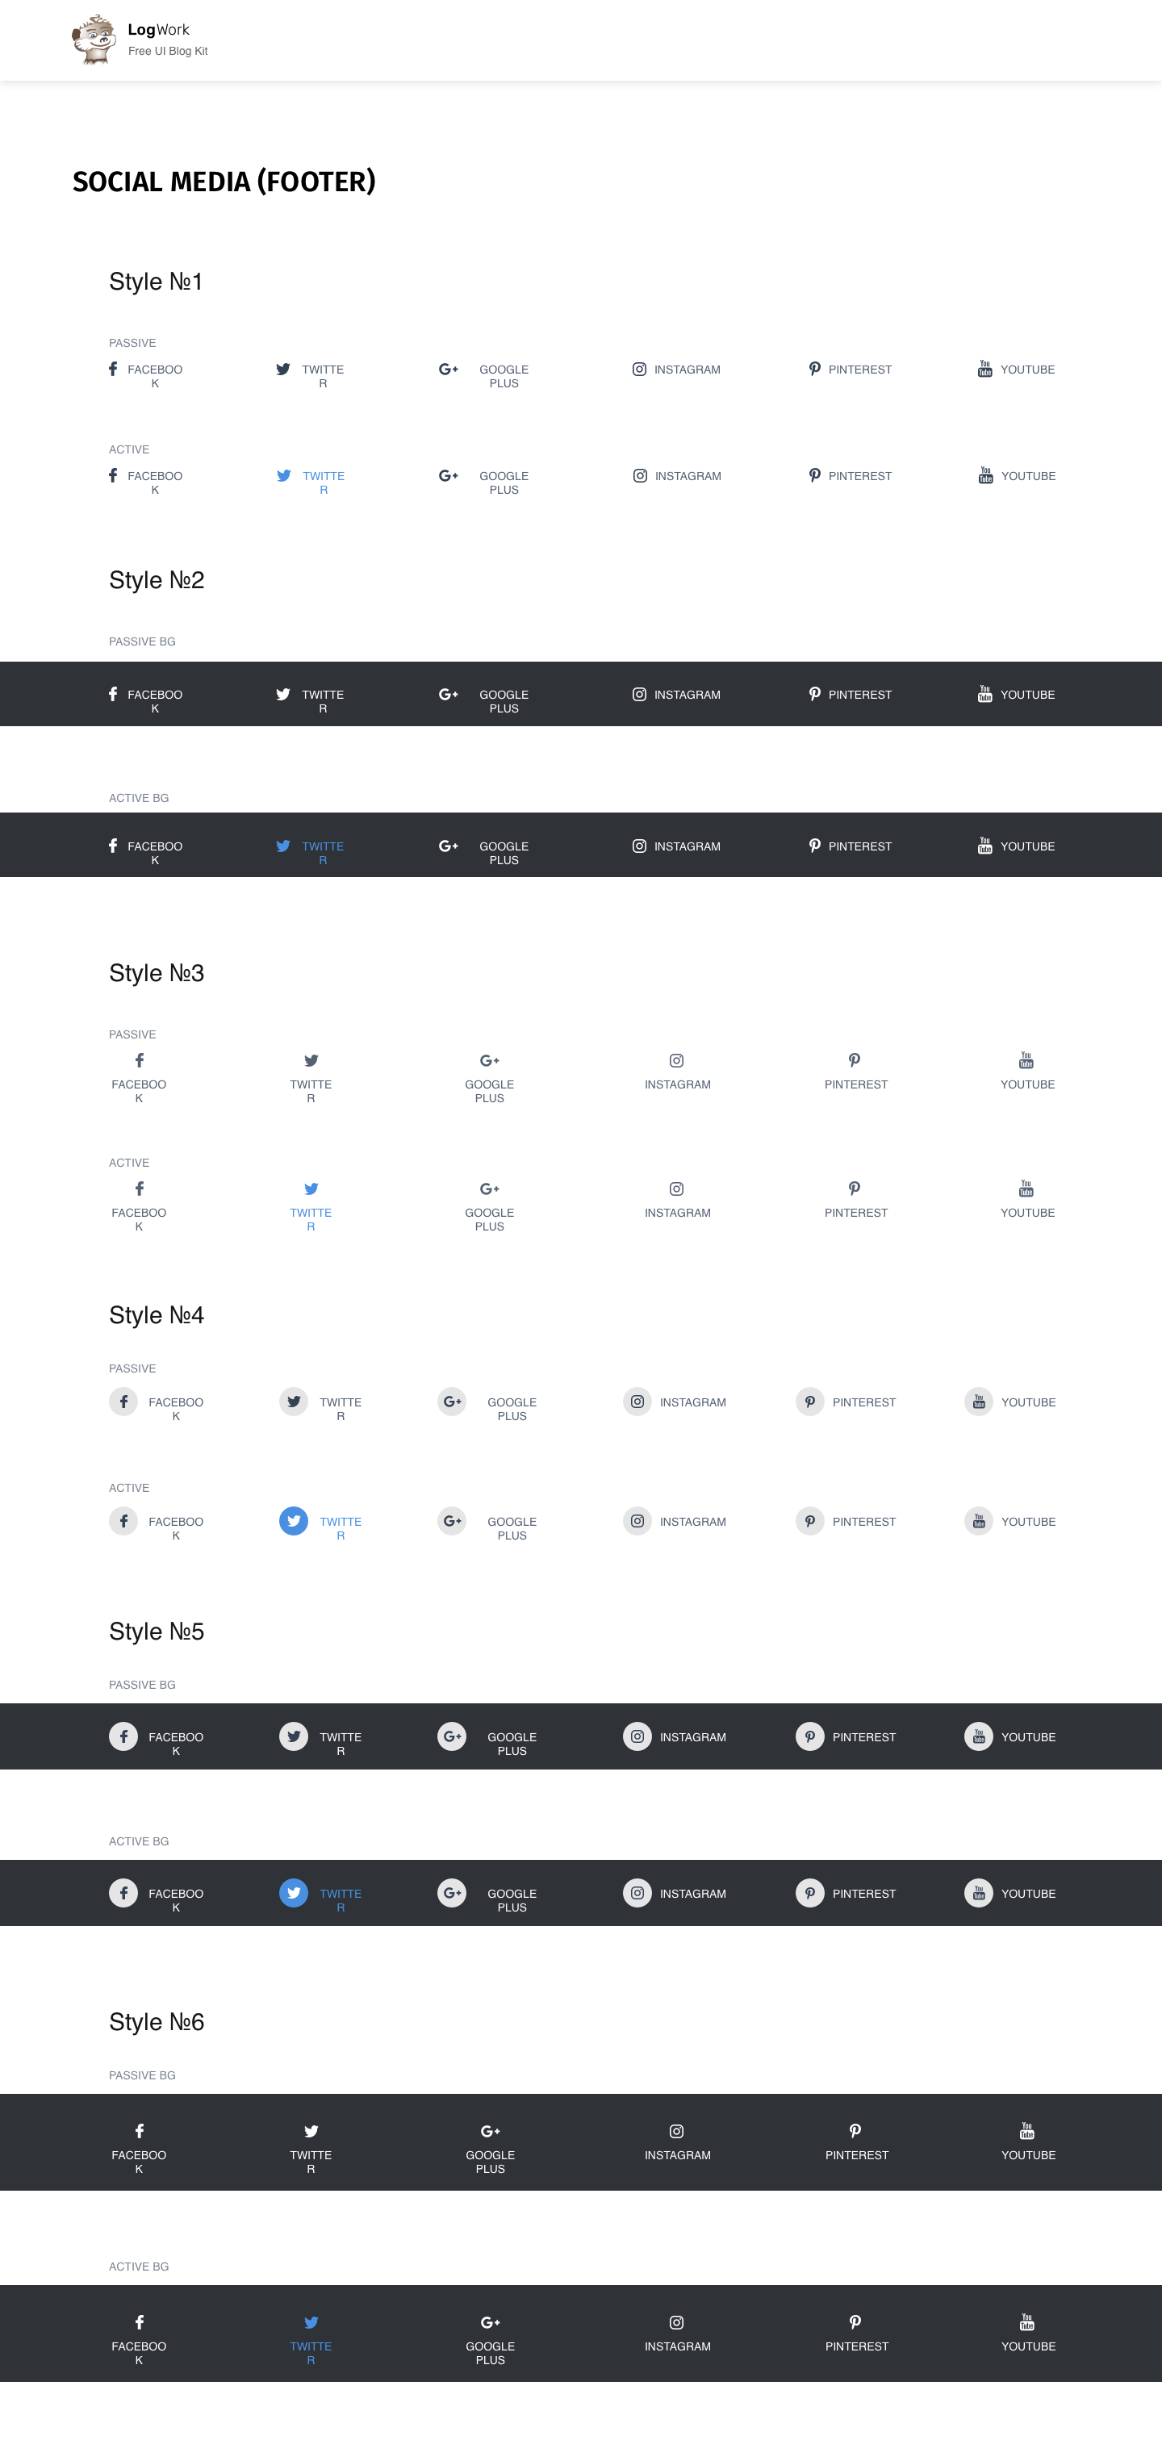Open the LogWork title link in header
This screenshot has height=2461, width=1162.
[x=159, y=30]
